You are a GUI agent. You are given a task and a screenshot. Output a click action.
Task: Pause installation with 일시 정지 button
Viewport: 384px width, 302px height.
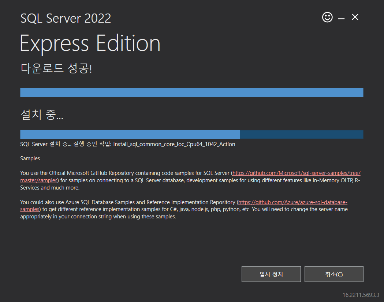271,274
